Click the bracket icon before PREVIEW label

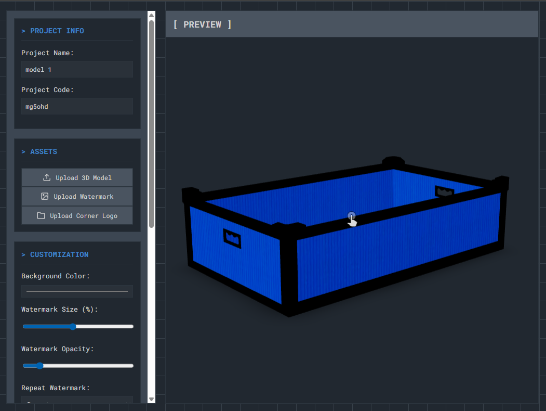pos(175,24)
